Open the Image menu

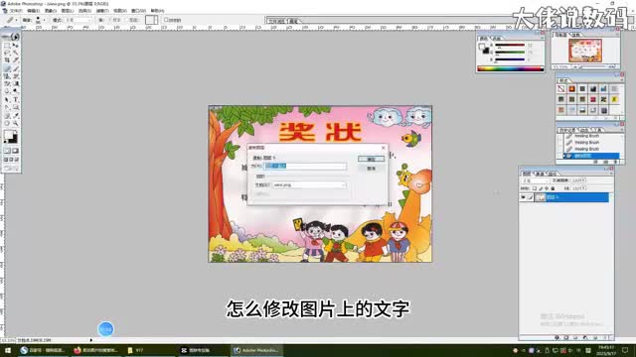(x=51, y=11)
